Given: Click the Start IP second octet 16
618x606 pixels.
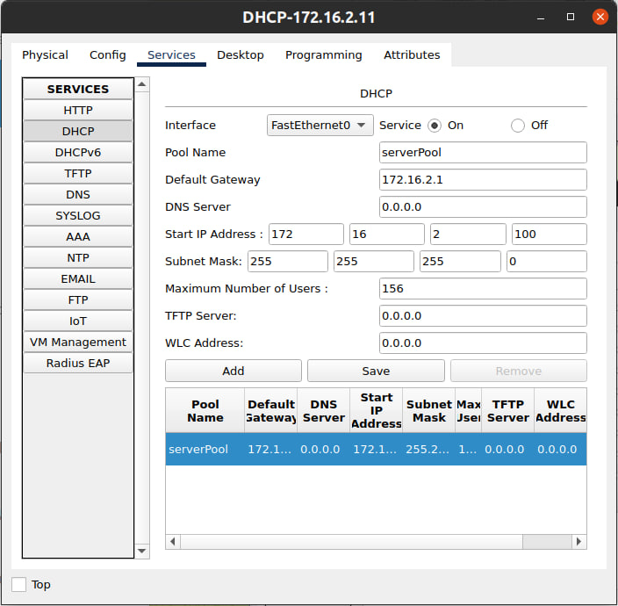Looking at the screenshot, I should click(x=387, y=234).
